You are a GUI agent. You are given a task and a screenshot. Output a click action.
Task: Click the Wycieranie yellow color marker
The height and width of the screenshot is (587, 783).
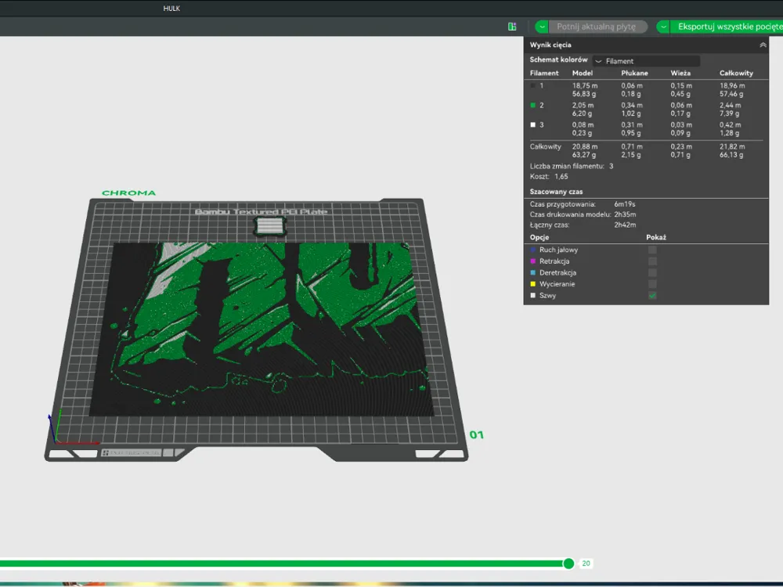pos(532,284)
